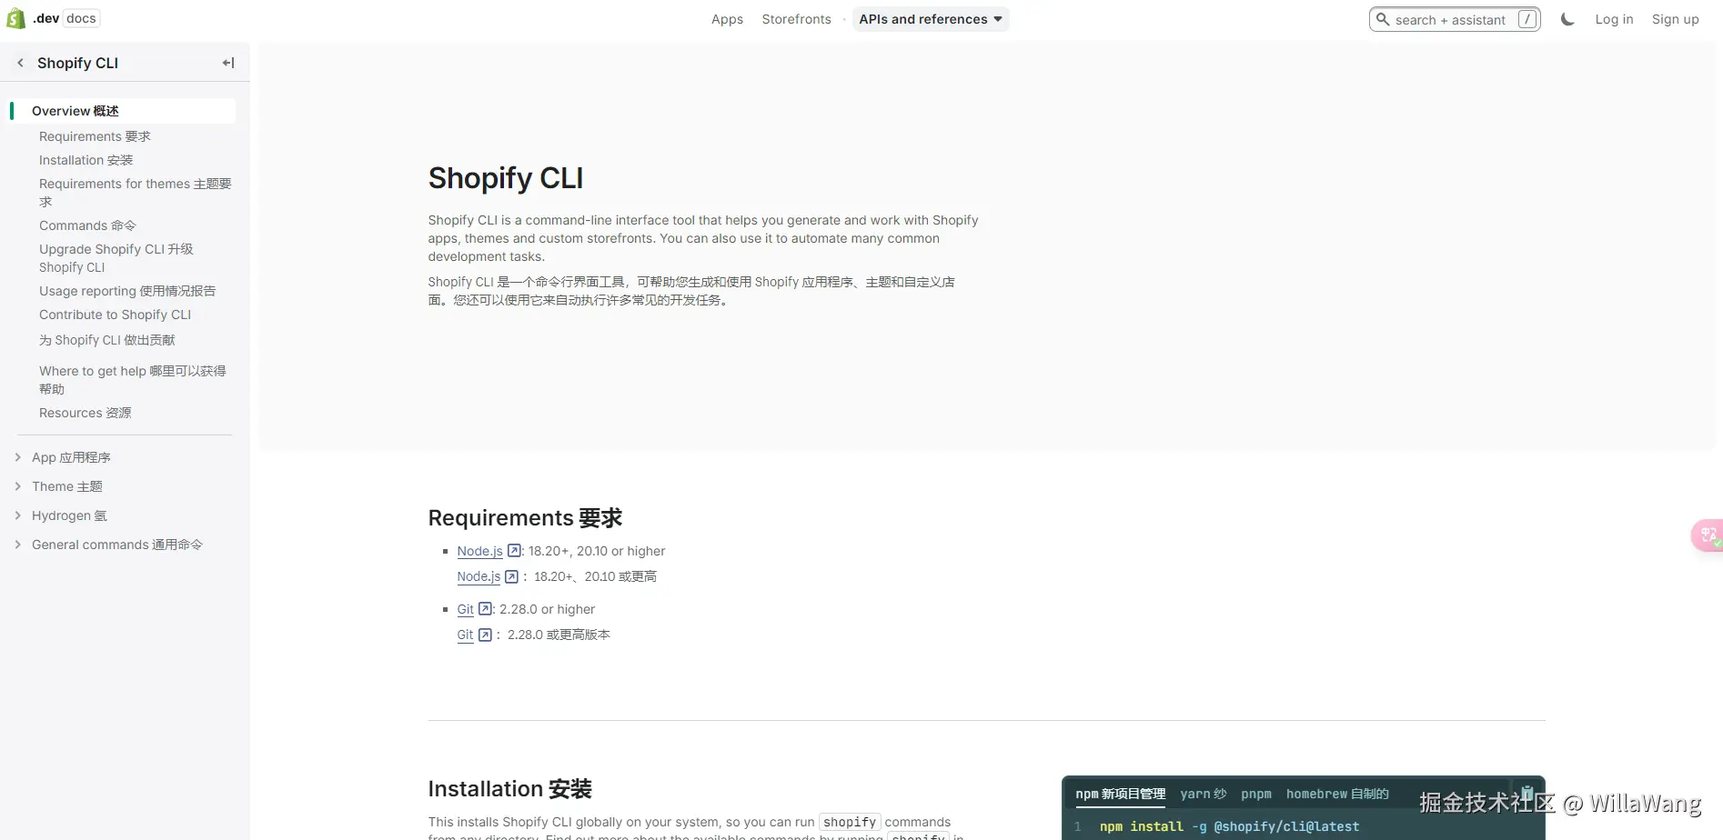Screen dimensions: 1723x840
Task: Click external link icon after first Node.js
Action: (514, 551)
